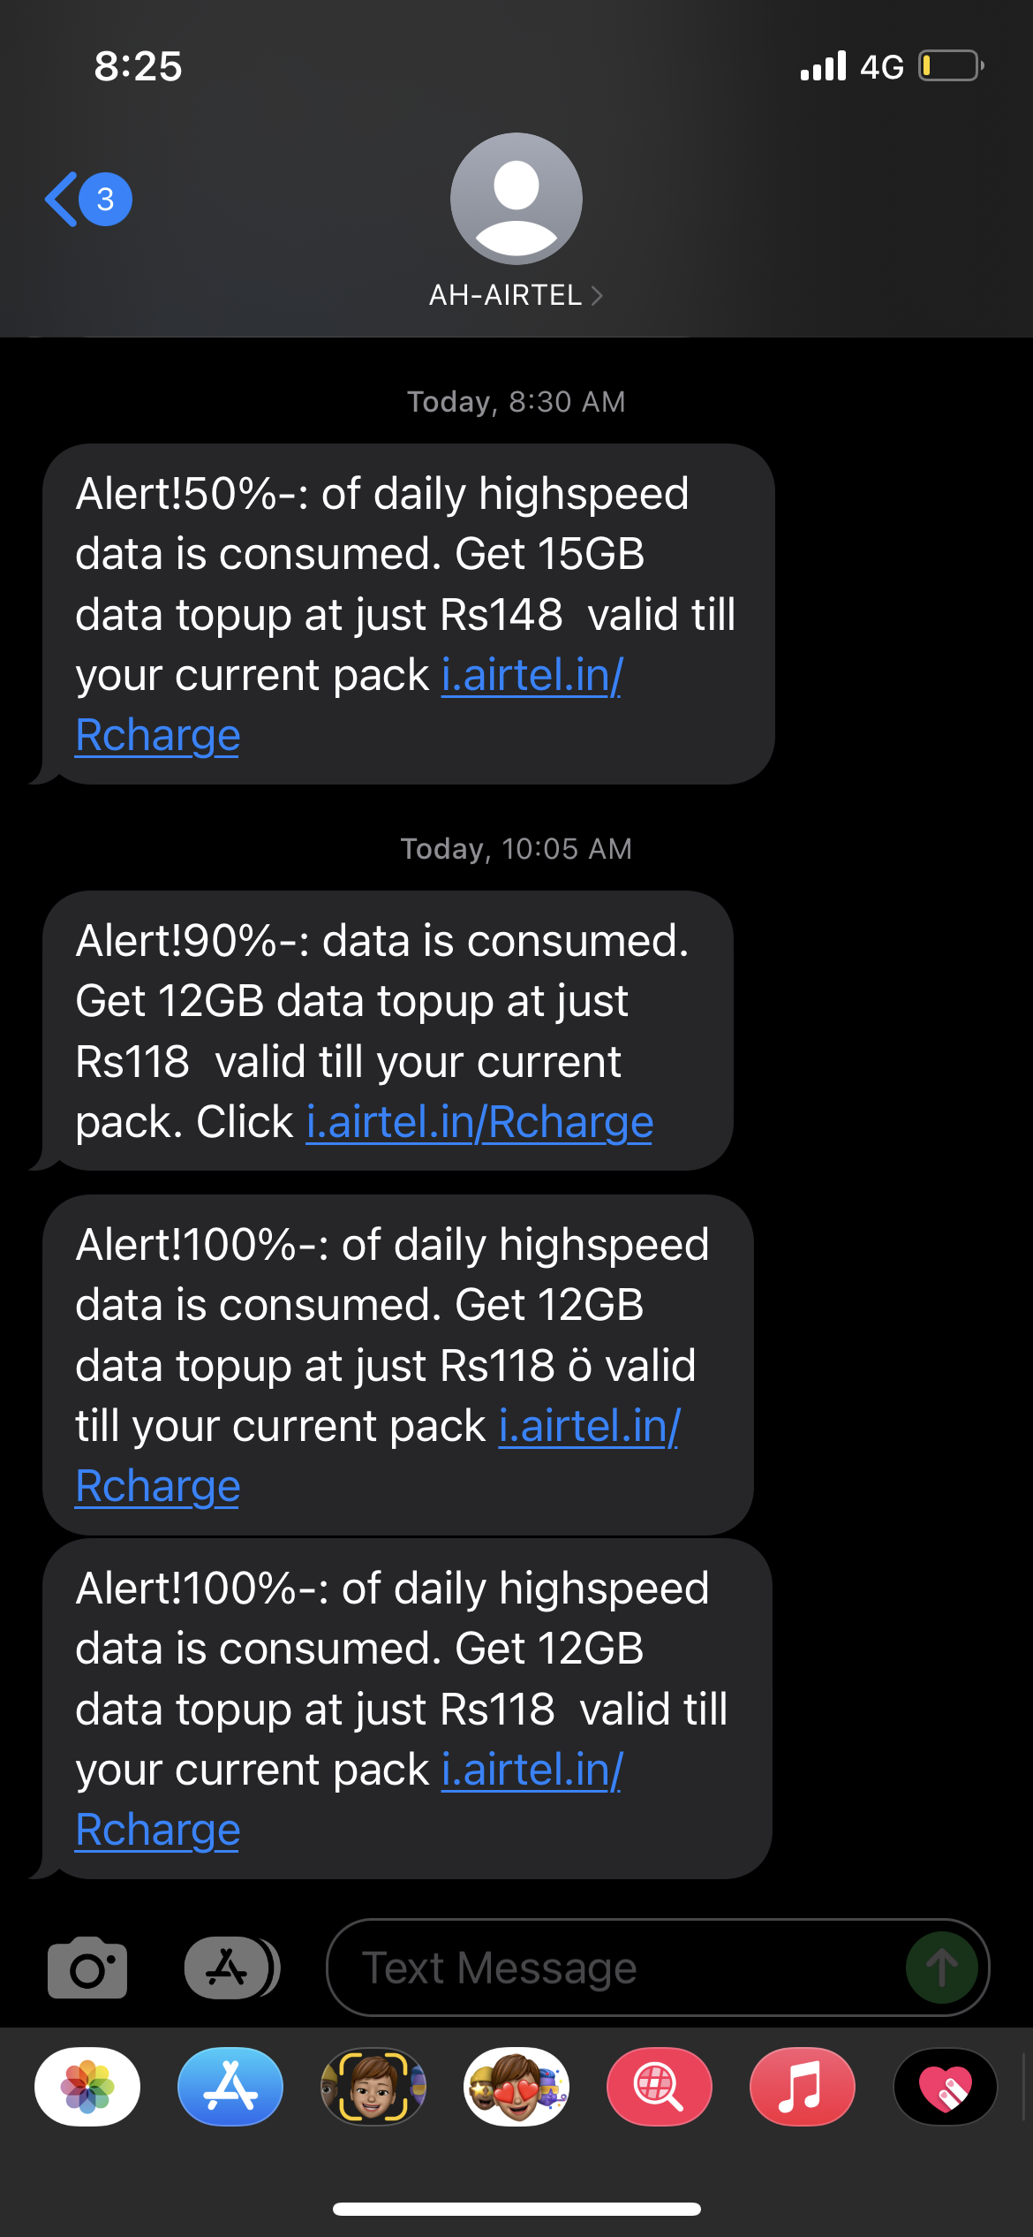
Task: Expand AH-AIRTEL contact details chevron
Action: tap(597, 295)
